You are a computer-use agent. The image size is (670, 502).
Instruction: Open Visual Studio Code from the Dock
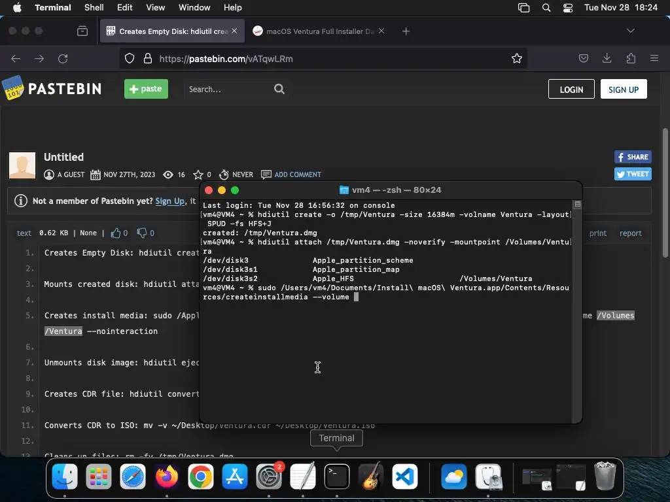click(x=405, y=477)
